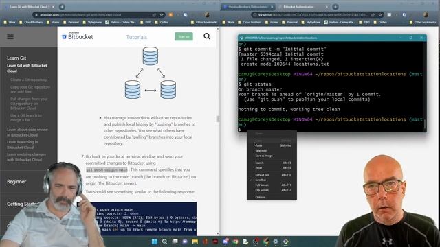
Task: Choose Search in terminal context menu
Action: pyautogui.click(x=272, y=163)
